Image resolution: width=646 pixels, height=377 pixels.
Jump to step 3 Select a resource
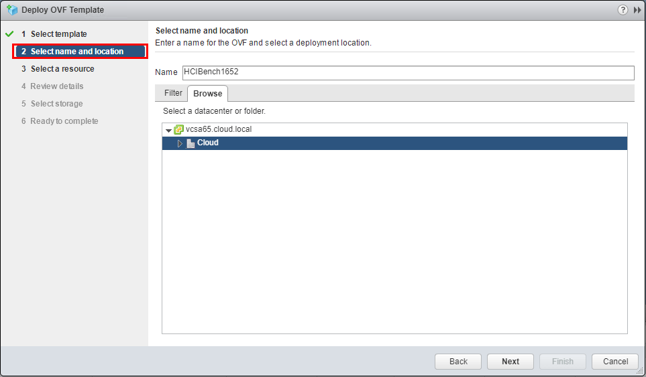[x=62, y=69]
